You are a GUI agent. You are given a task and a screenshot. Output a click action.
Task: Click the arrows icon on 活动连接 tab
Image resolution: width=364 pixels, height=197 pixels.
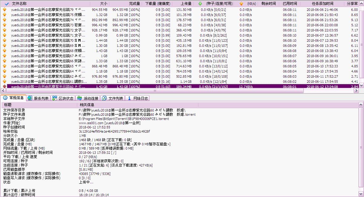(x=79, y=98)
